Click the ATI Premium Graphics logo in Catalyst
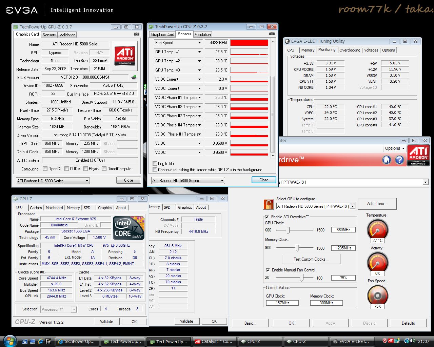This screenshot has height=347, width=434. (418, 156)
